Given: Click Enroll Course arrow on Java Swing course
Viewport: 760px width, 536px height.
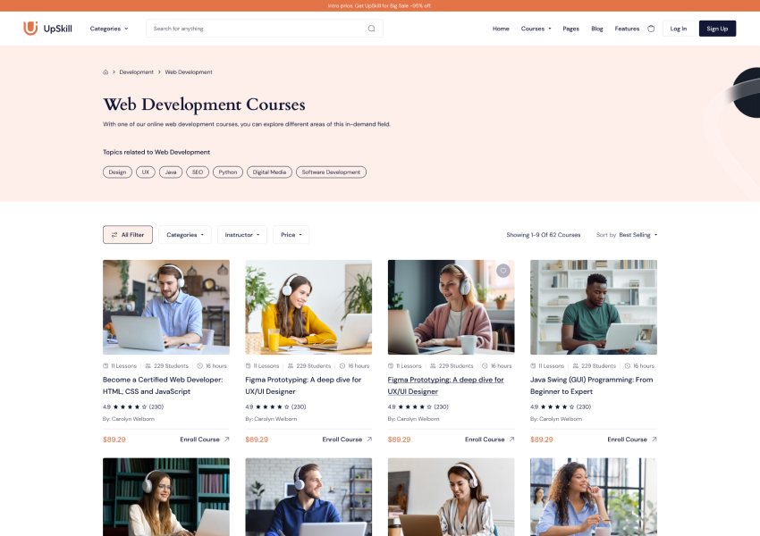Looking at the screenshot, I should pyautogui.click(x=654, y=440).
